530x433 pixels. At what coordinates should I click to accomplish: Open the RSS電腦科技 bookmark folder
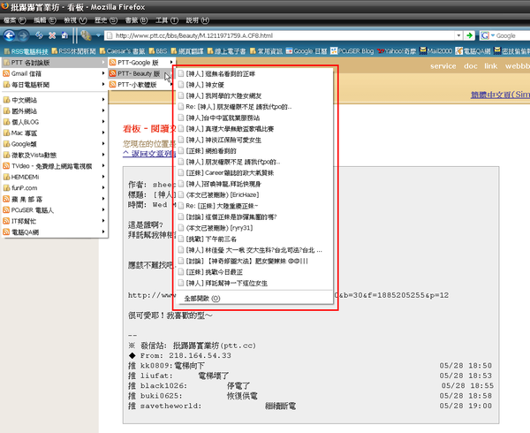pos(26,51)
